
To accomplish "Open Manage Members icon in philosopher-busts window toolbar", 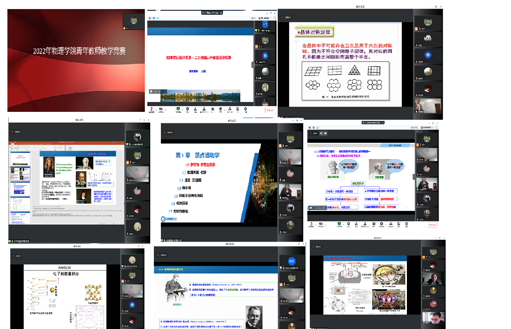I will click(x=365, y=224).
